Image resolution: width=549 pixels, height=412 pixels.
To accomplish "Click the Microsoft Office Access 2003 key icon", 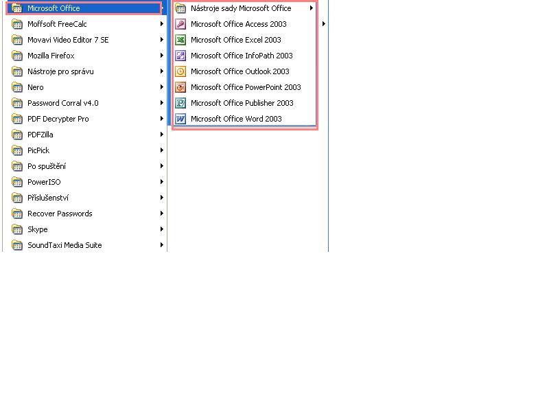I will coord(180,24).
